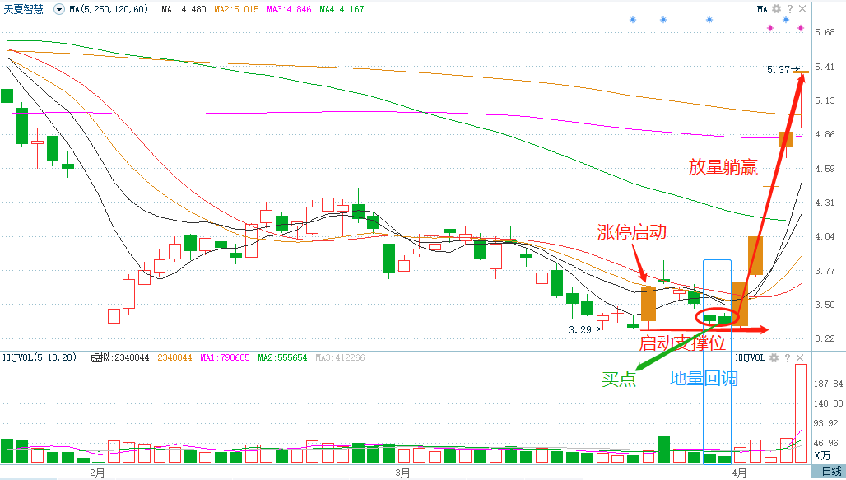Image resolution: width=846 pixels, height=480 pixels.
Task: Select the MA4:4.167 green readout
Action: point(342,9)
